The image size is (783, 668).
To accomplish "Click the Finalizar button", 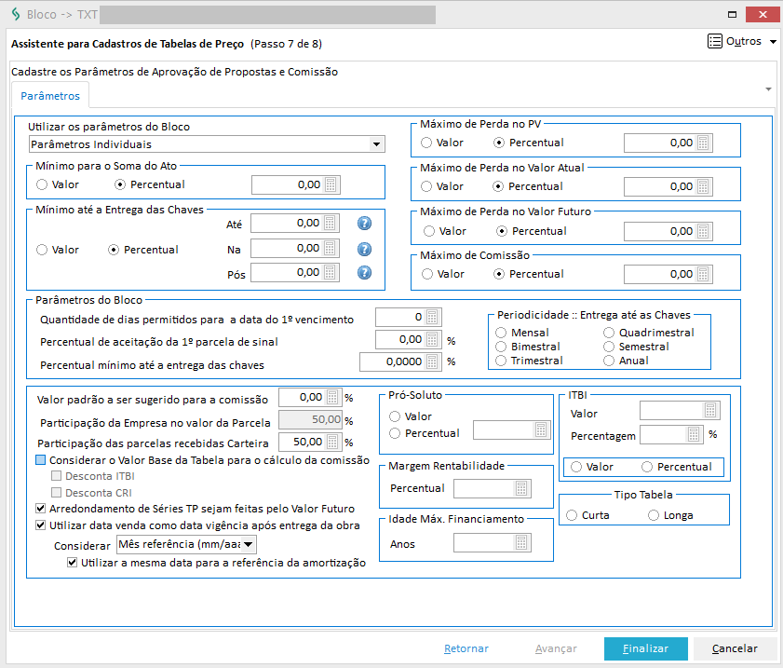I will point(646,648).
